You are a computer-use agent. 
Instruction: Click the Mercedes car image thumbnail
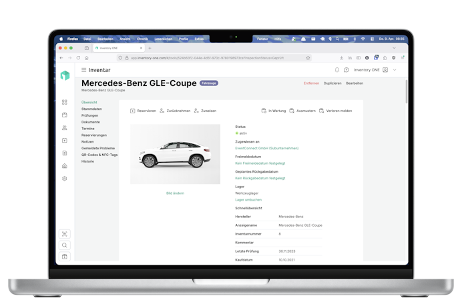pyautogui.click(x=176, y=154)
